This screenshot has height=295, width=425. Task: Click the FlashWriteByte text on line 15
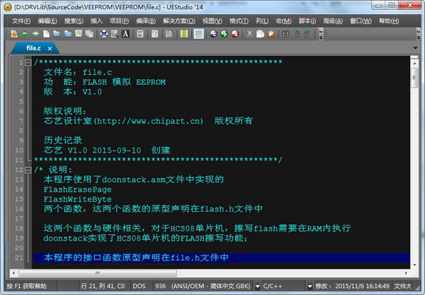[77, 199]
